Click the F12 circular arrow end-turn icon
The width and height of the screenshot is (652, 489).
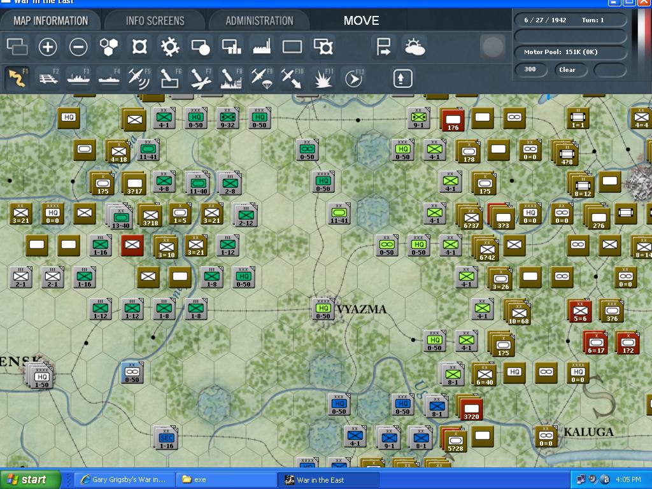354,78
